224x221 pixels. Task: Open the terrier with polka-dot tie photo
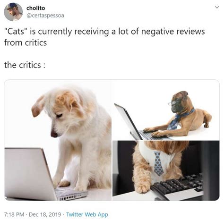point(166,171)
